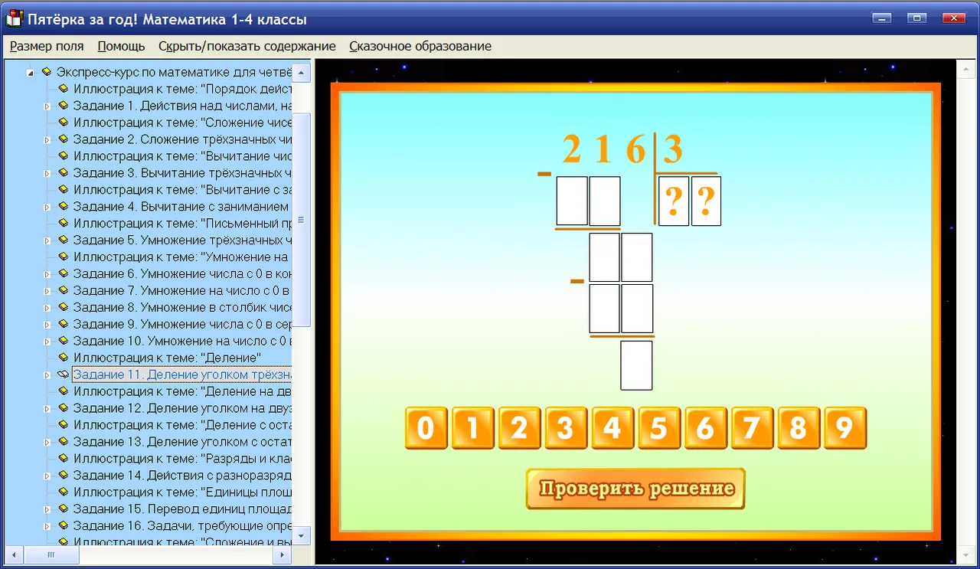
Task: Collapse the Экспресс-курс по математике tree node
Action: (30, 74)
